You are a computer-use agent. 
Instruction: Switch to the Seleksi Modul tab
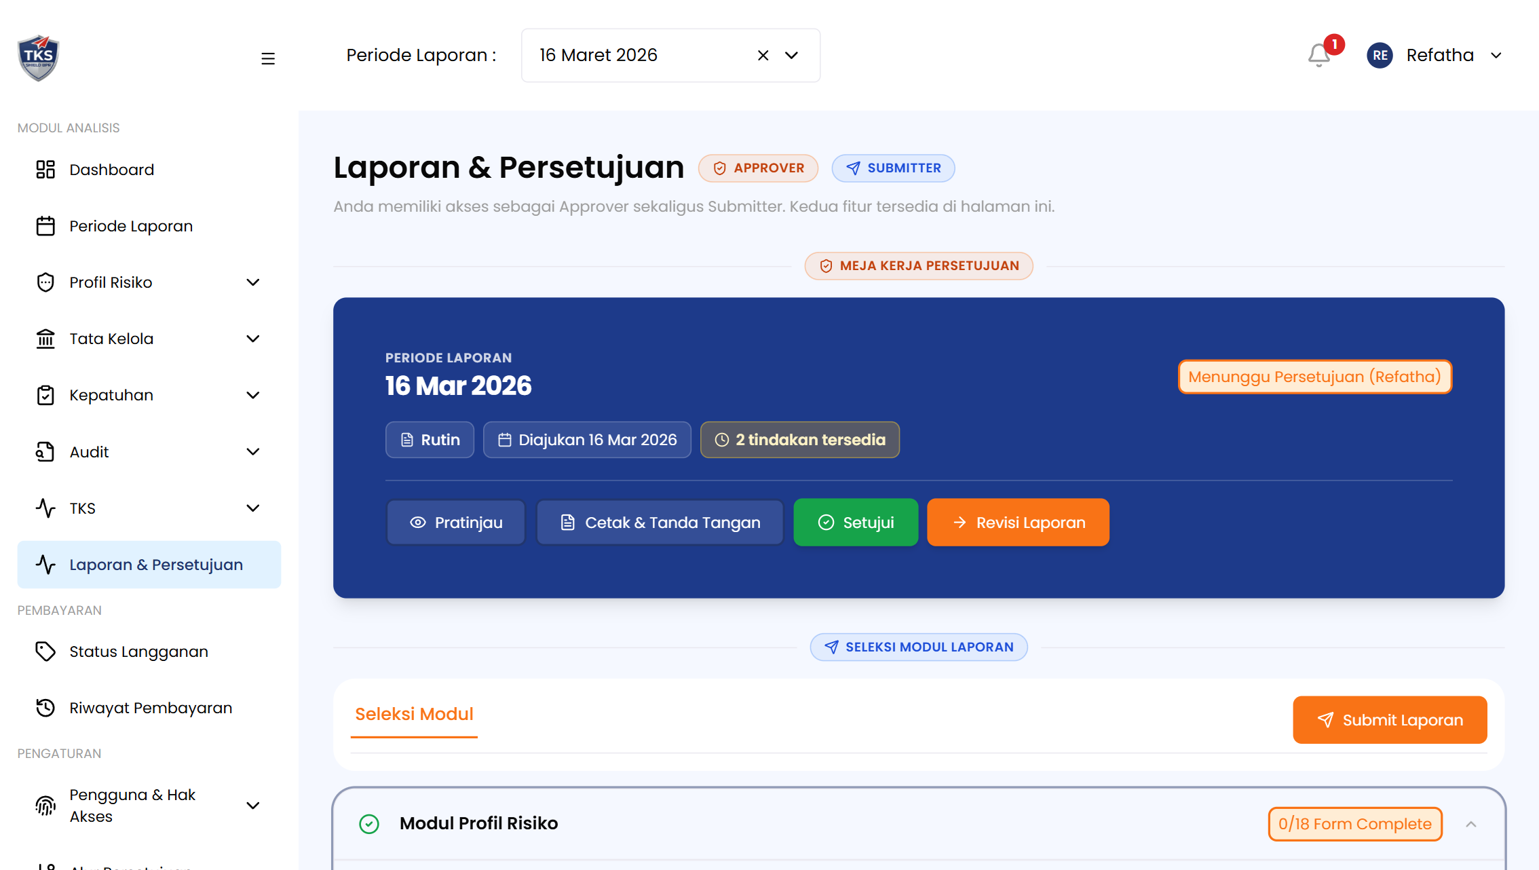[414, 714]
